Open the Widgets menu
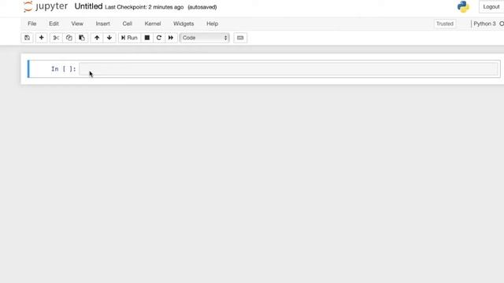 [x=183, y=24]
